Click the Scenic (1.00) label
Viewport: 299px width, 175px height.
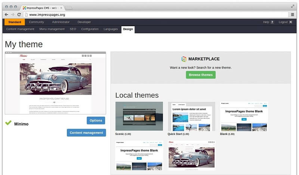(x=123, y=134)
